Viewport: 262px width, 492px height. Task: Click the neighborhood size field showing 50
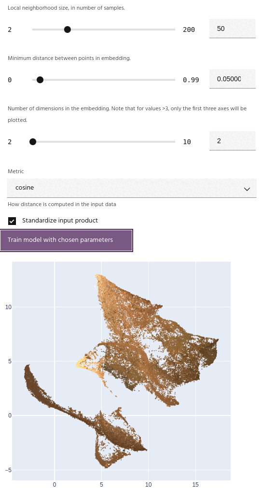point(232,29)
